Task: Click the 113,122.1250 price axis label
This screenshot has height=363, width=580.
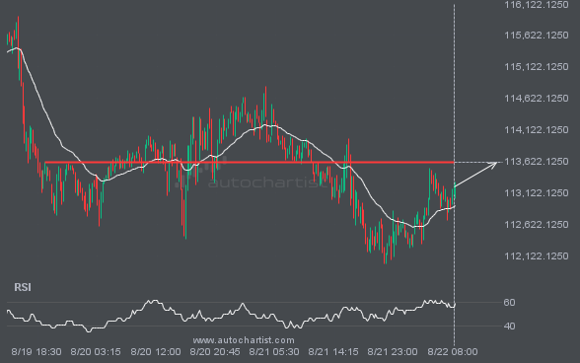Action: 537,192
